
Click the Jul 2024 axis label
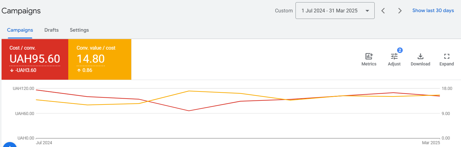(44, 143)
